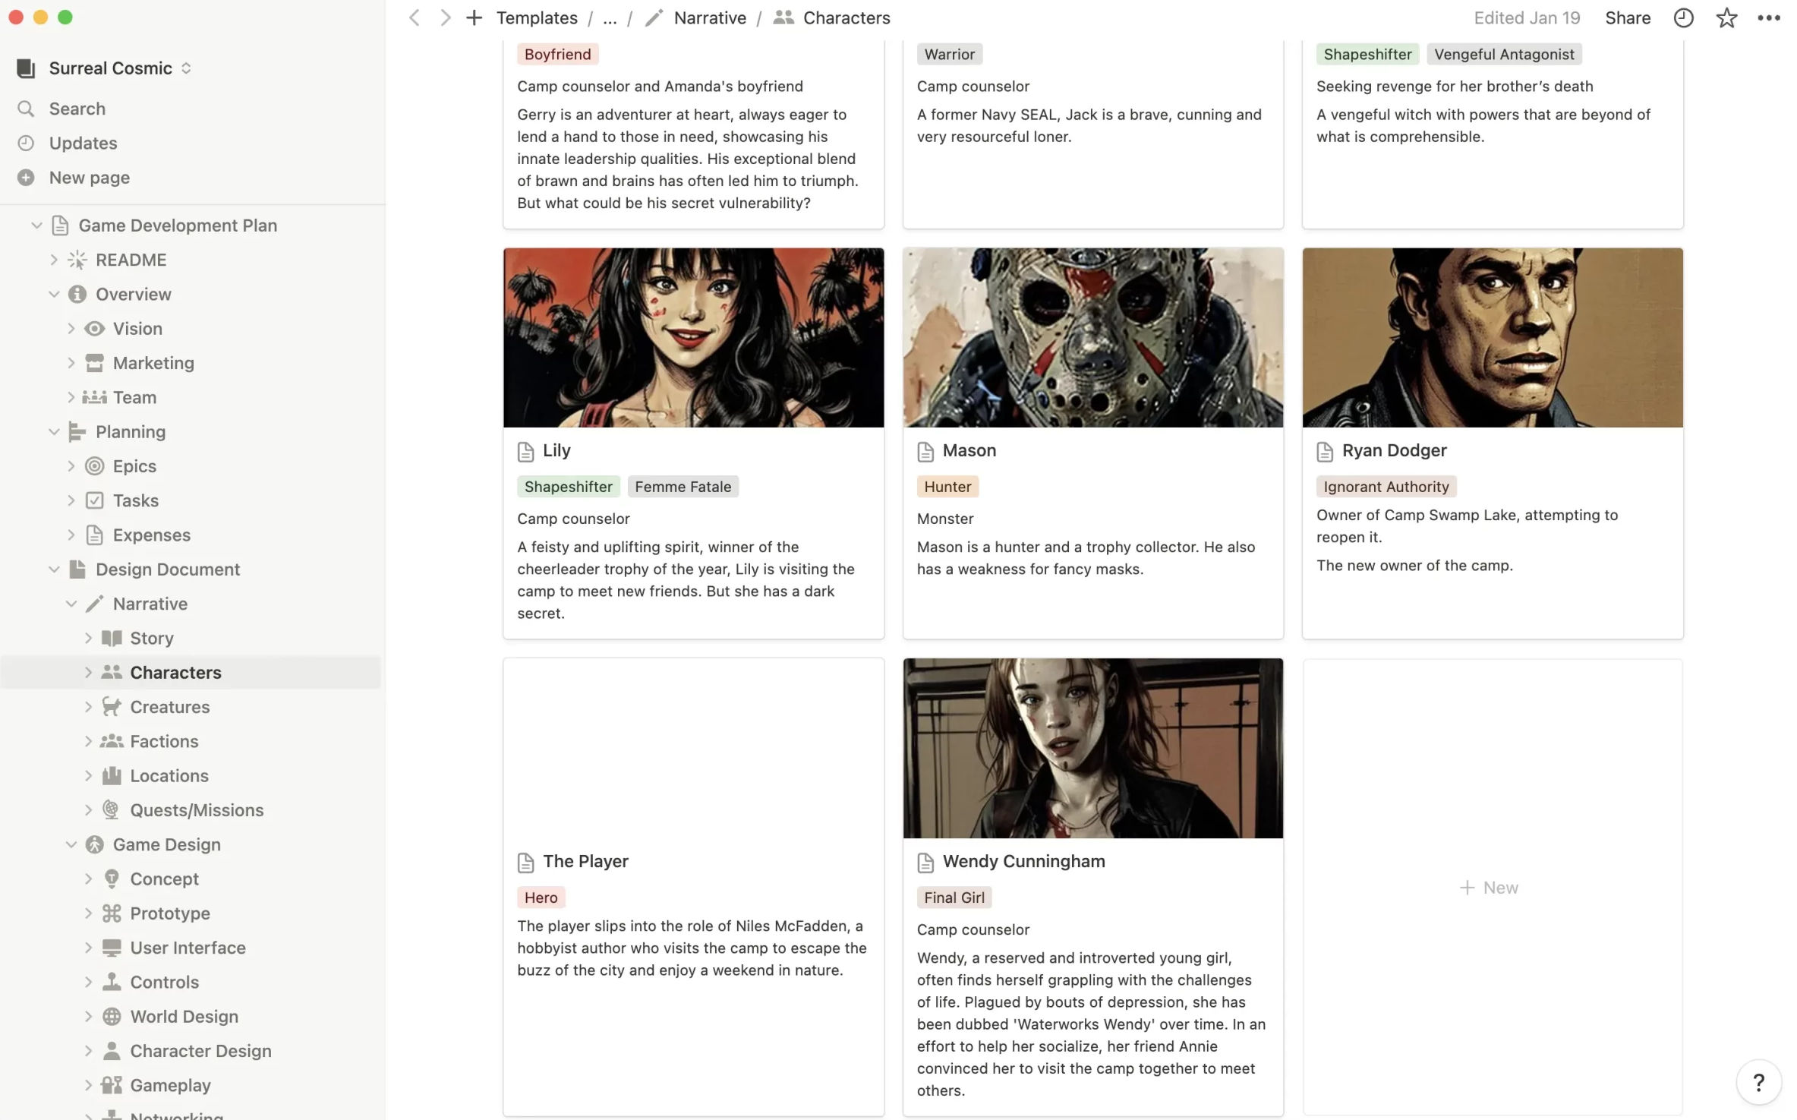Viewport: 1797px width, 1120px height.
Task: Click the green Shapeshifter tag on Lily
Action: tap(568, 487)
